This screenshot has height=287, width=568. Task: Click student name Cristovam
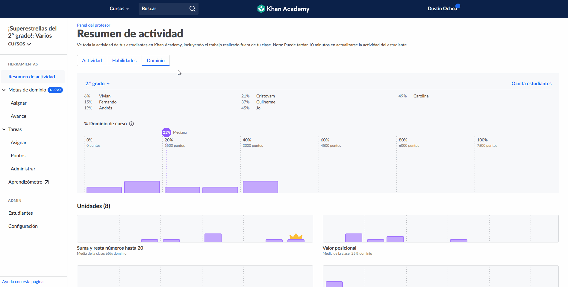coord(266,96)
